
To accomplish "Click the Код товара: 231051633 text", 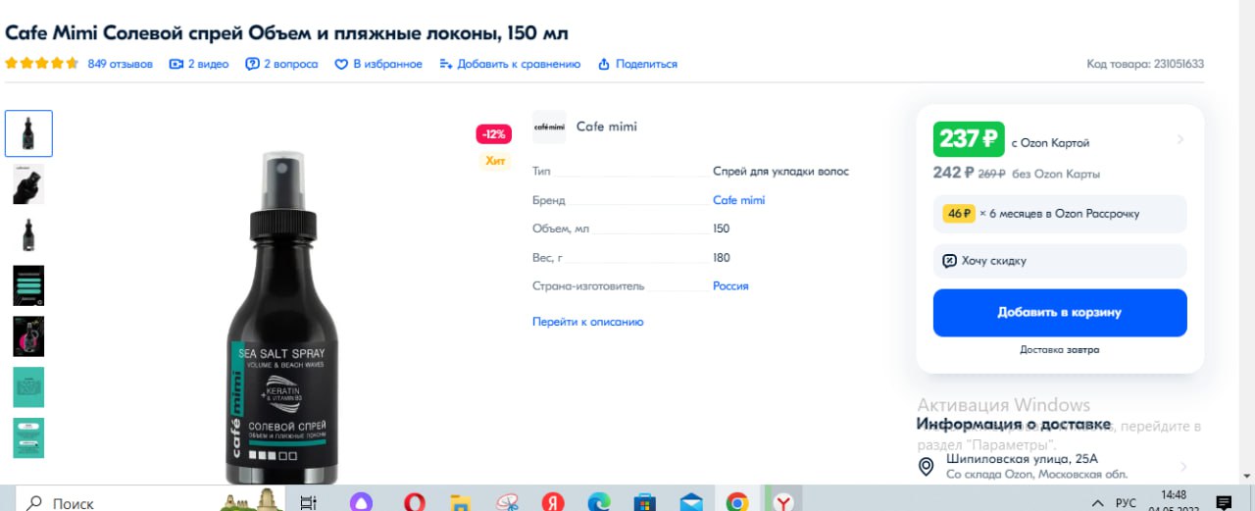I will (x=1145, y=64).
